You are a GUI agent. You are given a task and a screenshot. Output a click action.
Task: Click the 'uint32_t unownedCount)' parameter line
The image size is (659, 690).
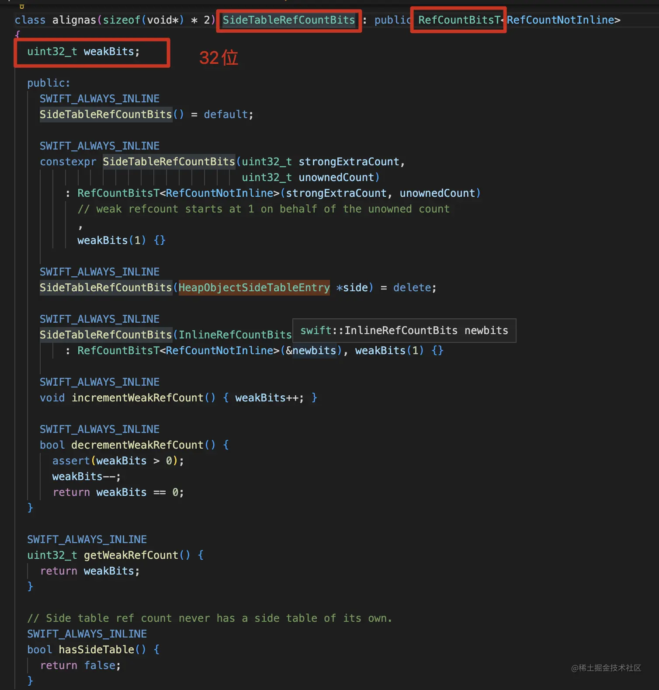[x=311, y=178]
